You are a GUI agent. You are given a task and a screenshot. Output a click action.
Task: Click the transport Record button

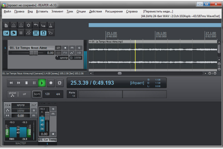(51, 83)
